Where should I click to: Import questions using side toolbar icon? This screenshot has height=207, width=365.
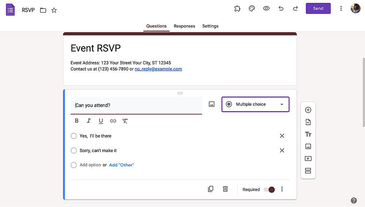308,122
